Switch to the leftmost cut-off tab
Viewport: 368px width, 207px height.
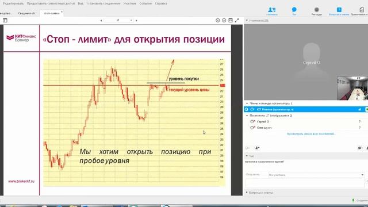pyautogui.click(x=6, y=13)
